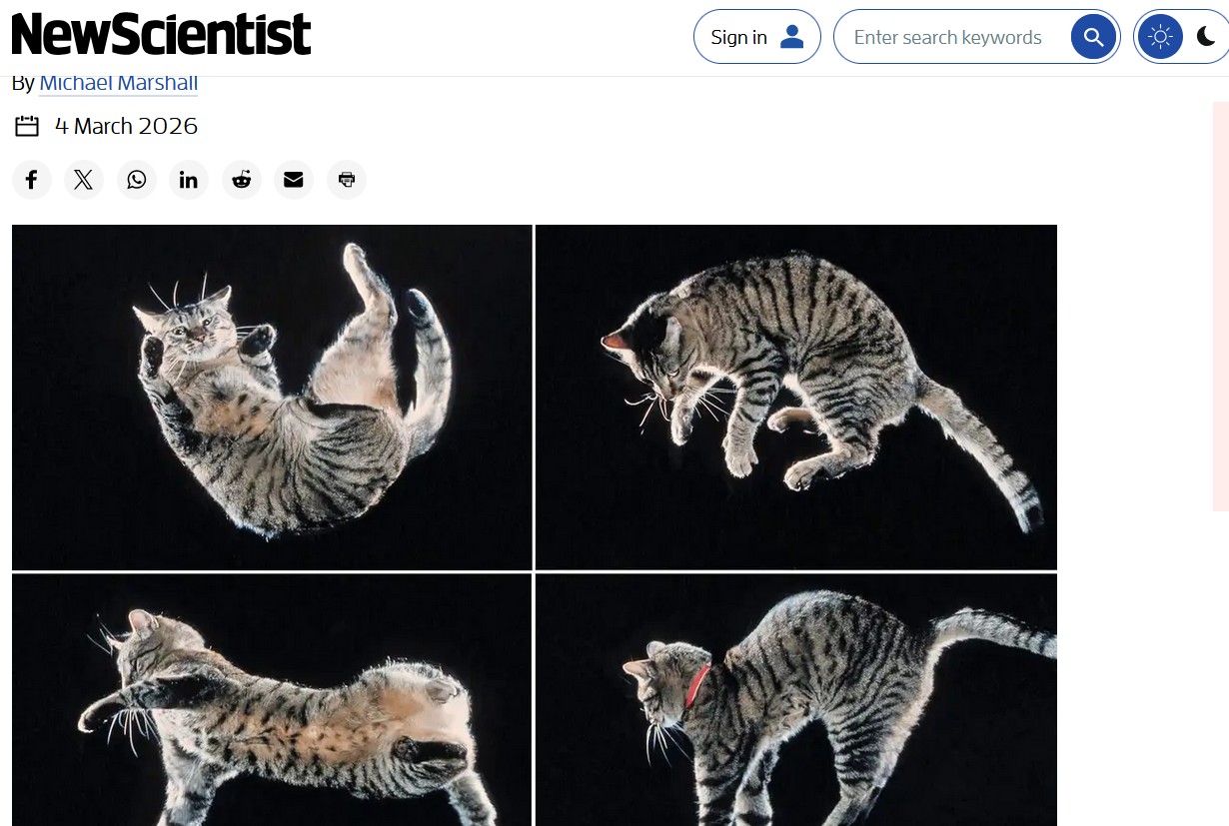The width and height of the screenshot is (1229, 826).
Task: Print the article using printer icon
Action: [347, 180]
